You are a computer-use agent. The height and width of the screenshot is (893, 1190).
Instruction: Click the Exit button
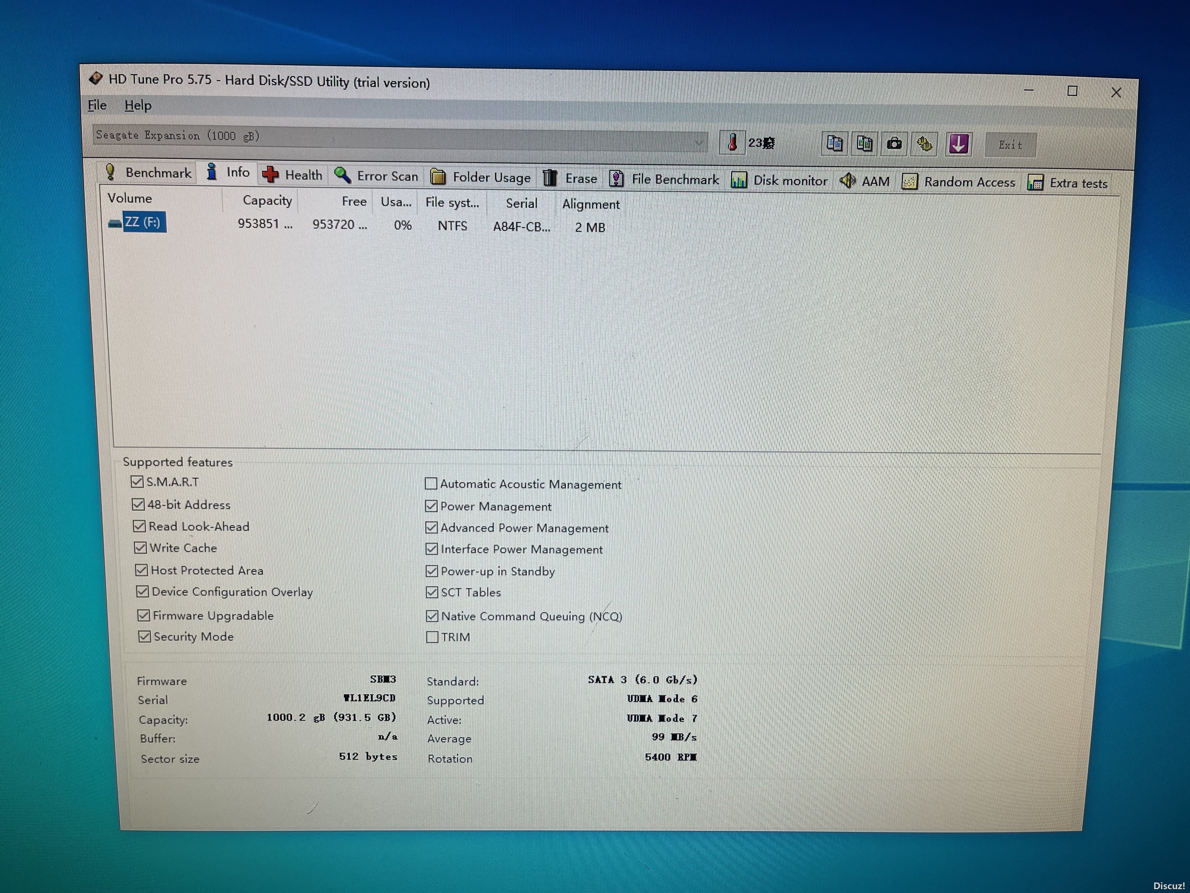pos(1010,145)
